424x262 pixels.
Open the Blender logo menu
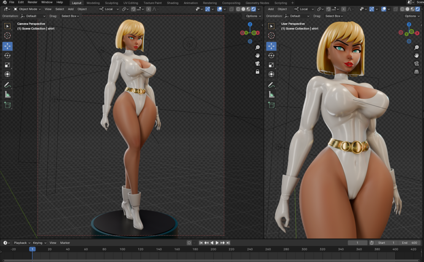[x=4, y=3]
